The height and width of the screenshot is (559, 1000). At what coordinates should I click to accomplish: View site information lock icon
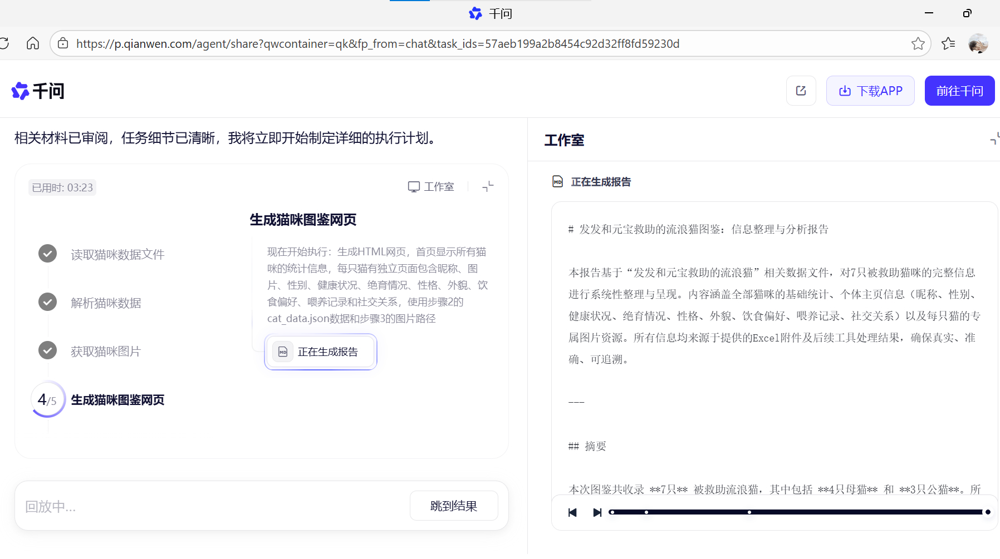63,43
